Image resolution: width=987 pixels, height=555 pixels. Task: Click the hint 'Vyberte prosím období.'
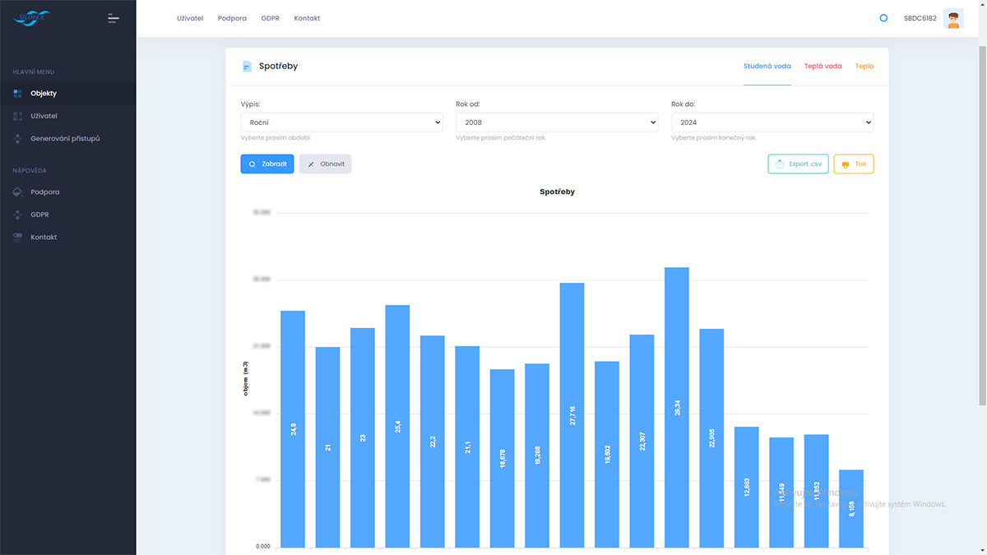click(276, 138)
